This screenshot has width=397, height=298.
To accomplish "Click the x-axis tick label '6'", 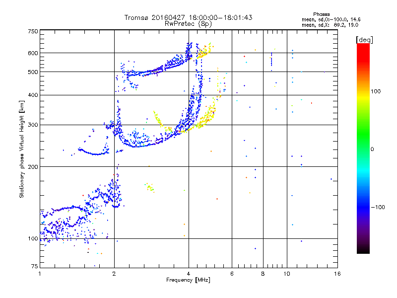I will point(232,274).
